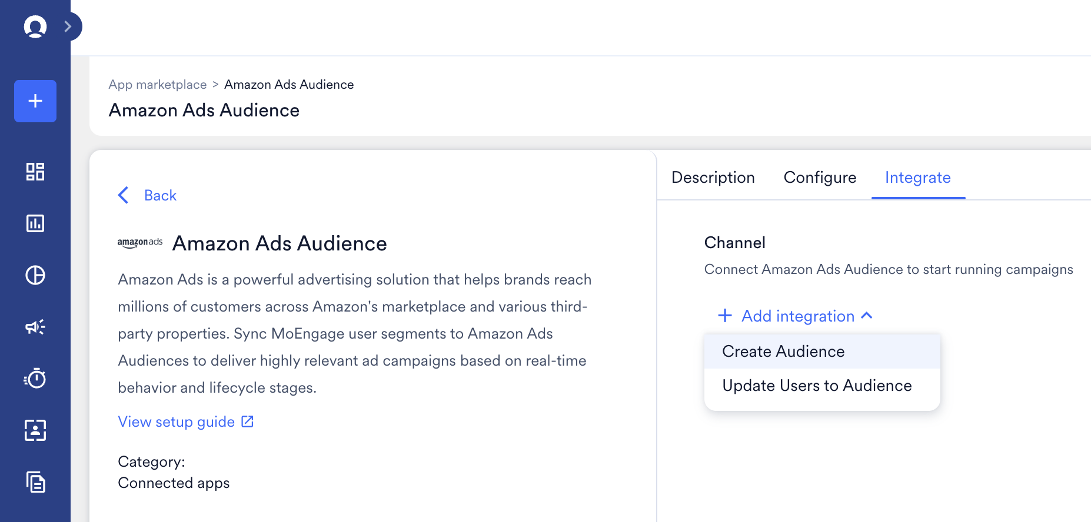The width and height of the screenshot is (1091, 522).
Task: Click the Amazon Ads Audience page title
Action: 204,111
